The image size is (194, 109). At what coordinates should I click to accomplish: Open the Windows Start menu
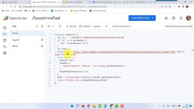coord(72,106)
